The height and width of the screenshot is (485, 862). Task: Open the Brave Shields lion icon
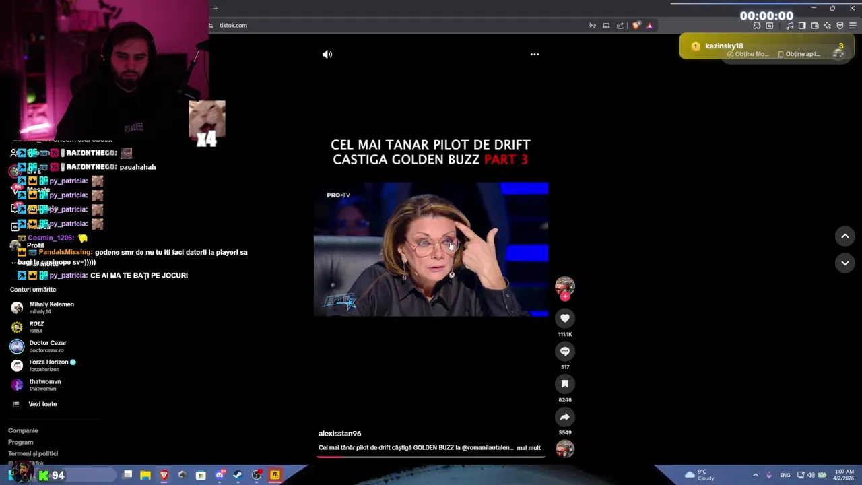636,26
